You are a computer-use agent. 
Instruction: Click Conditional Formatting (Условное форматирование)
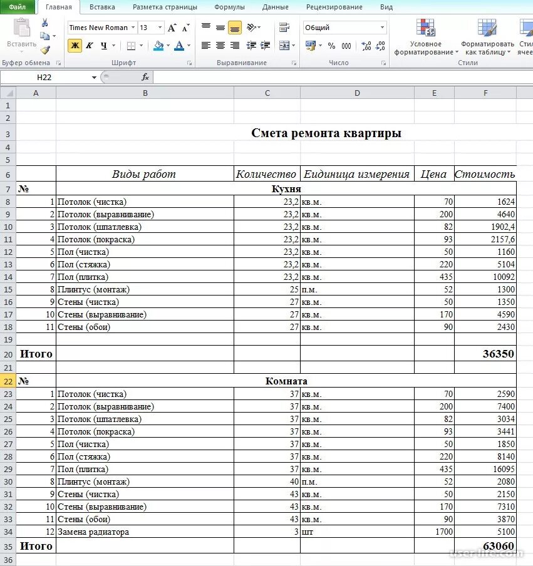click(426, 38)
